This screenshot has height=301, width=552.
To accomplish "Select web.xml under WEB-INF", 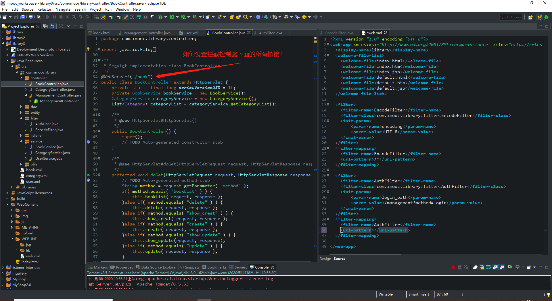I will (x=33, y=256).
